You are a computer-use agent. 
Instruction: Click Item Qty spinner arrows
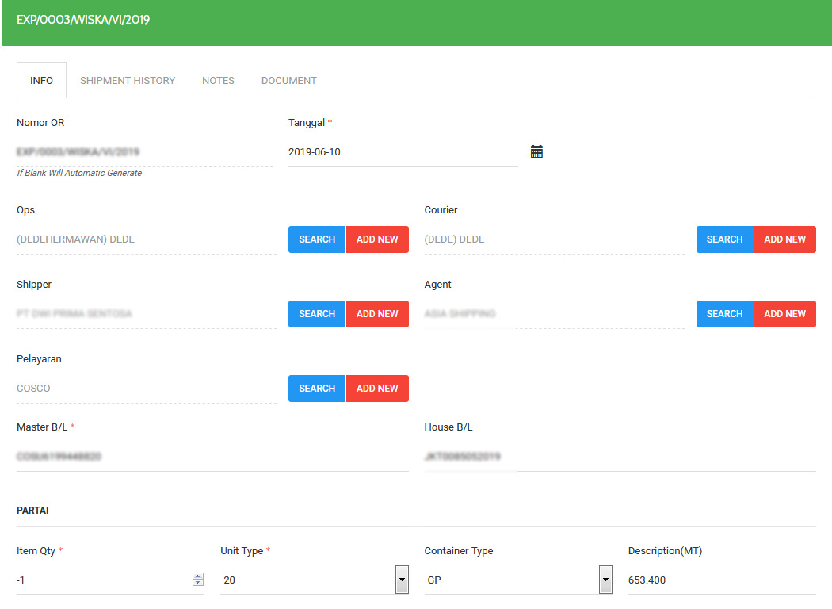click(198, 580)
